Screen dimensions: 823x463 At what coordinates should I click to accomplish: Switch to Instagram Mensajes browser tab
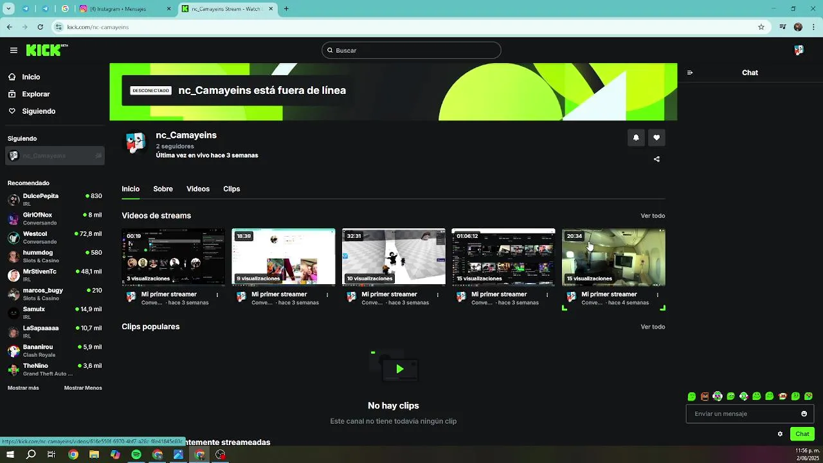tap(125, 9)
